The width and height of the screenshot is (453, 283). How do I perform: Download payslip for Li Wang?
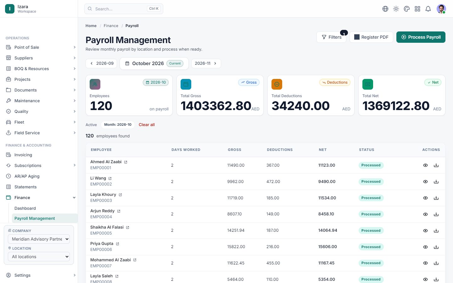[x=436, y=182]
